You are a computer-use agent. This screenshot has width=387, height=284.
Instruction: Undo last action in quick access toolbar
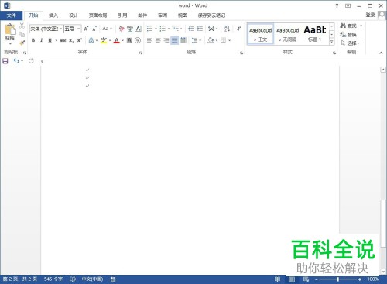pyautogui.click(x=16, y=61)
